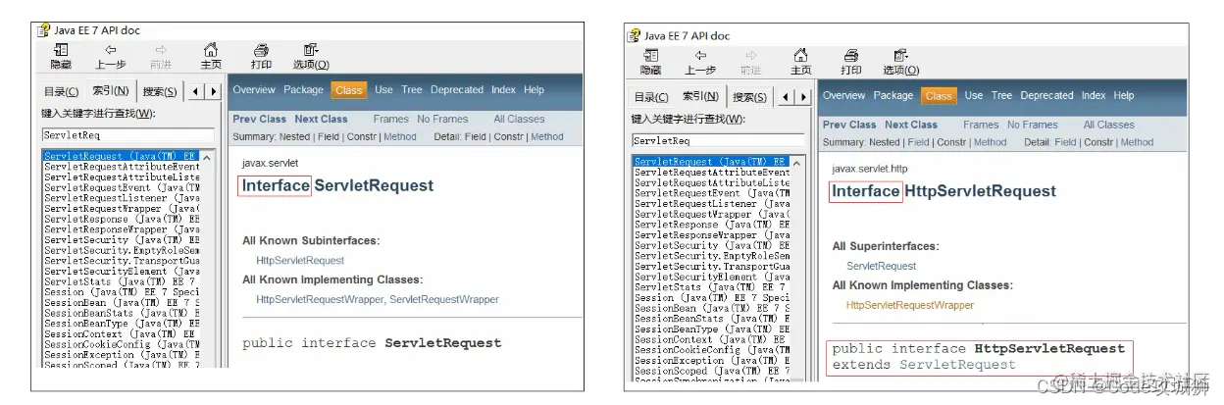Click All Classes in HttpServletRequest doc window

pos(1109,125)
